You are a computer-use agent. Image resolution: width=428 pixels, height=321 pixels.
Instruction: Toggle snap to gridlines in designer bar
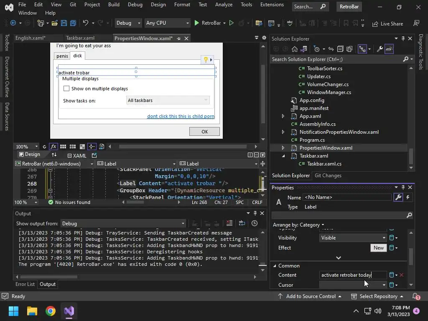coord(73,147)
